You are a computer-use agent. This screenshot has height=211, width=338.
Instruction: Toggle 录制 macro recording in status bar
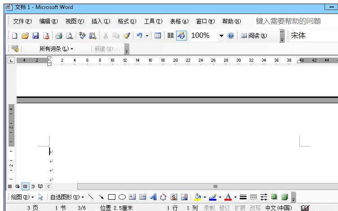[209, 208]
